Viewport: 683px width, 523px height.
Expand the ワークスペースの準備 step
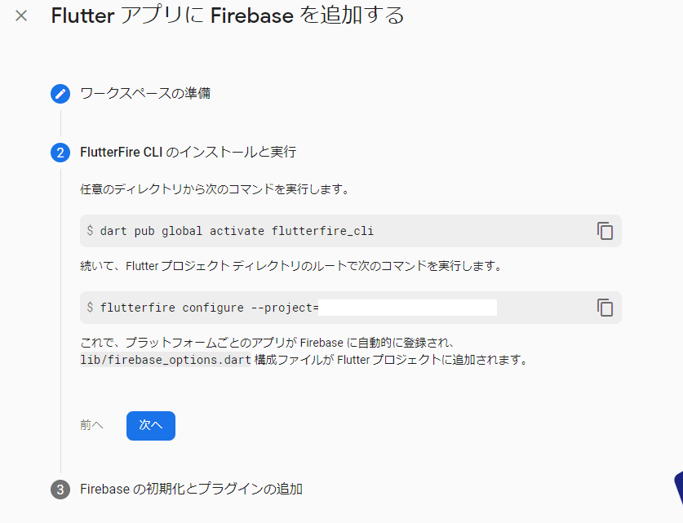[x=145, y=93]
